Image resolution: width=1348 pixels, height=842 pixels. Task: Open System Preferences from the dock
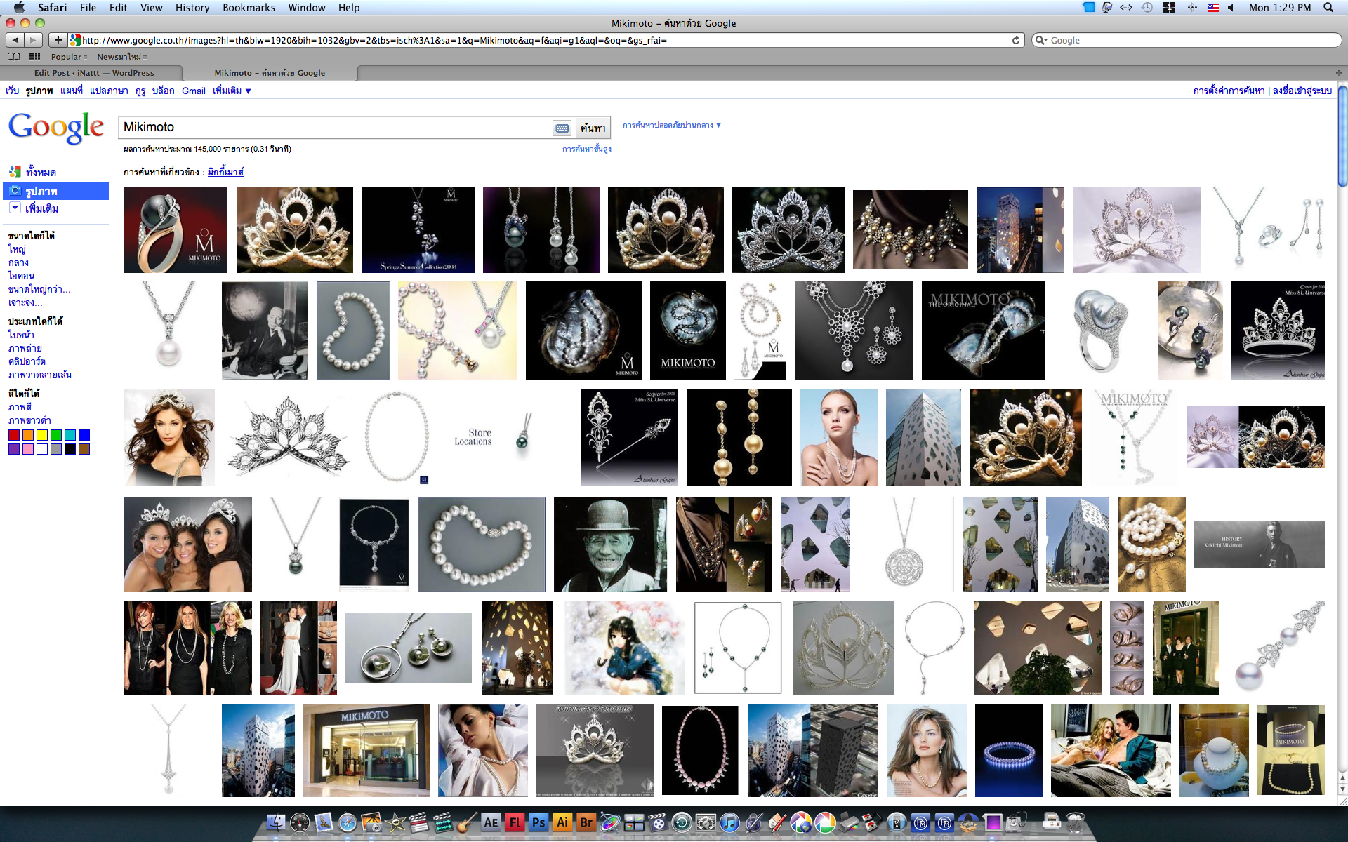tap(706, 822)
